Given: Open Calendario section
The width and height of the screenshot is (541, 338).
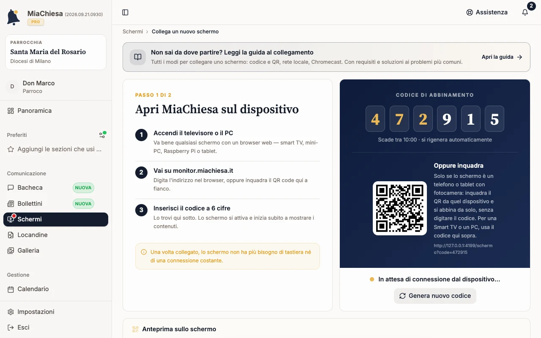Looking at the screenshot, I should tap(56, 289).
